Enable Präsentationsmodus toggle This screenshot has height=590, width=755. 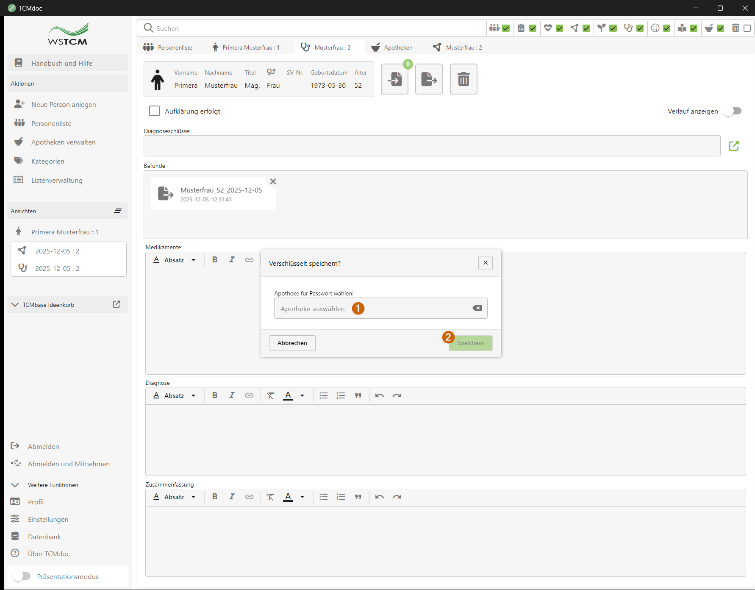click(x=22, y=576)
